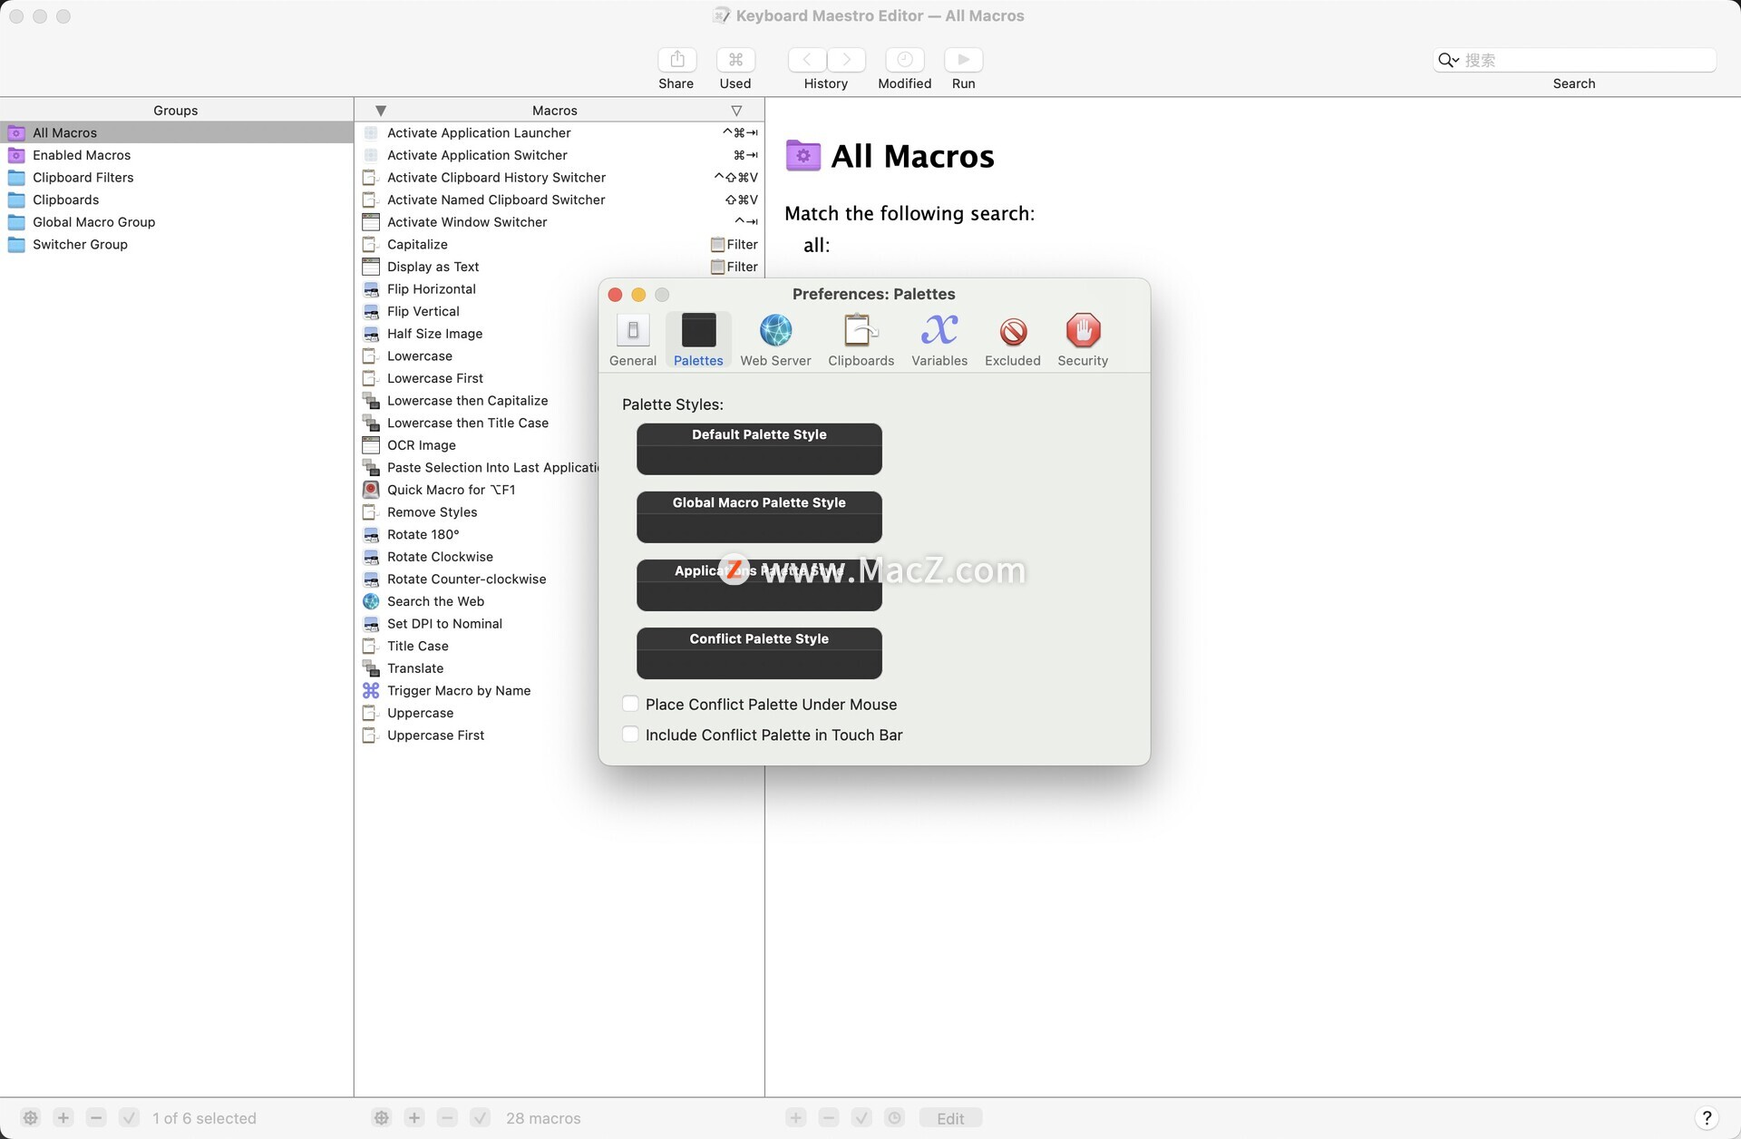Select the Palettes preferences tab
1741x1139 pixels.
[x=698, y=340]
